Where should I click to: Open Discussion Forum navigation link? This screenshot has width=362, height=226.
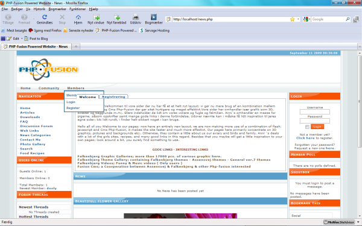tap(36, 126)
